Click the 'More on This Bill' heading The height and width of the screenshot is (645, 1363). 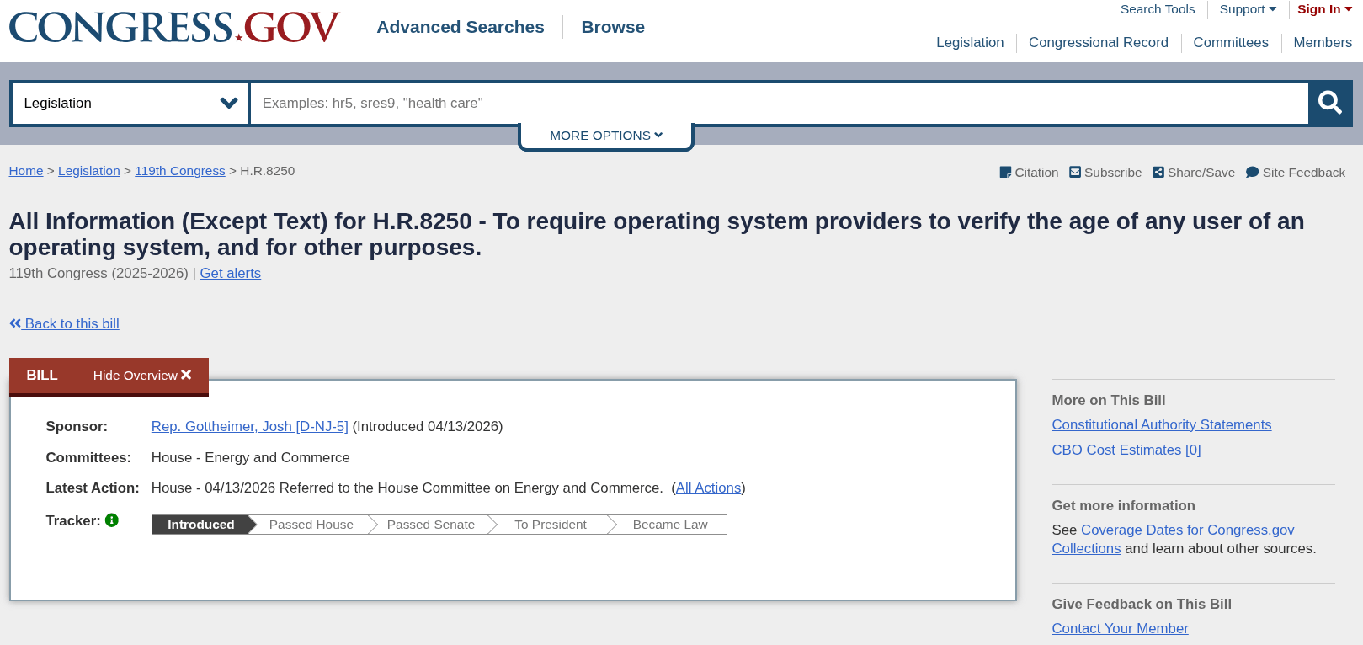[x=1109, y=400]
